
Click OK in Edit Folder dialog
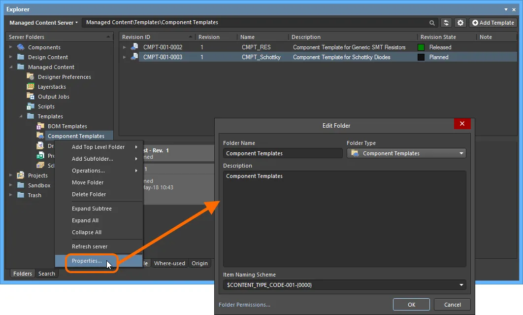pyautogui.click(x=411, y=305)
